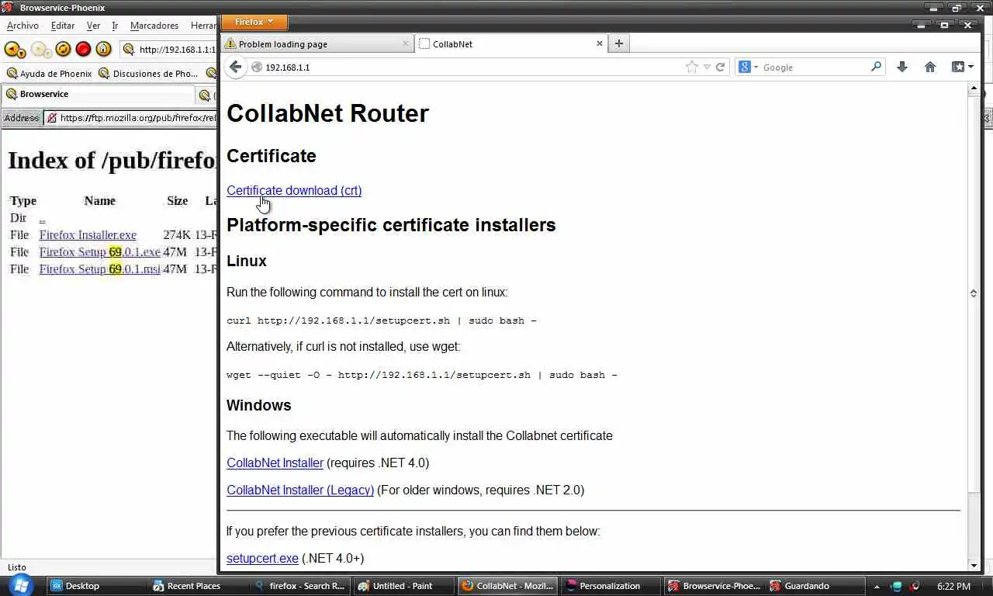993x596 pixels.
Task: Click Discusiones de Phoenix bookmark
Action: click(x=149, y=74)
